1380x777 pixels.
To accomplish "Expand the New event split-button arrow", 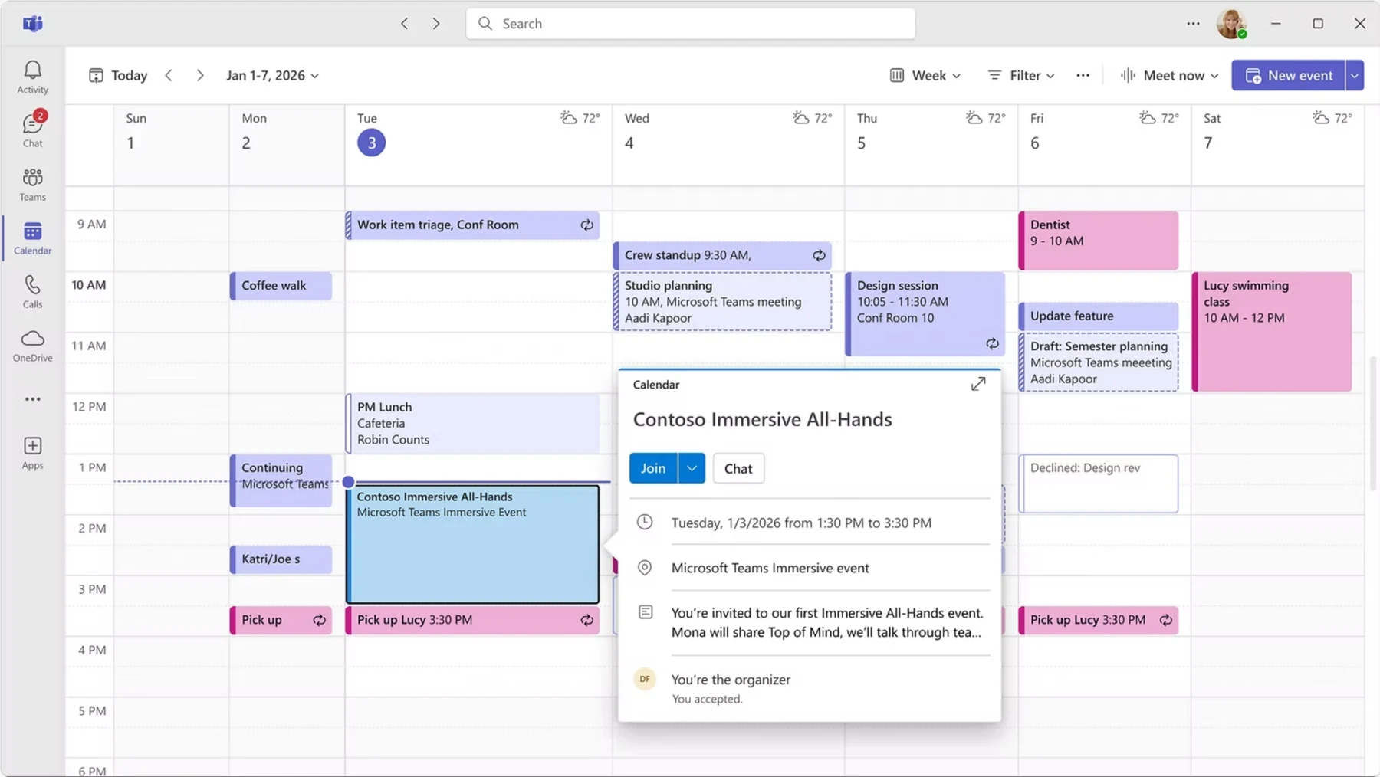I will click(x=1355, y=75).
